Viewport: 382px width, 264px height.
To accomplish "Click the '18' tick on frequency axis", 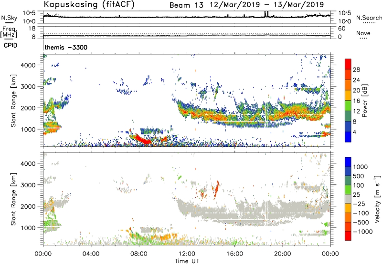I will click(x=32, y=29).
